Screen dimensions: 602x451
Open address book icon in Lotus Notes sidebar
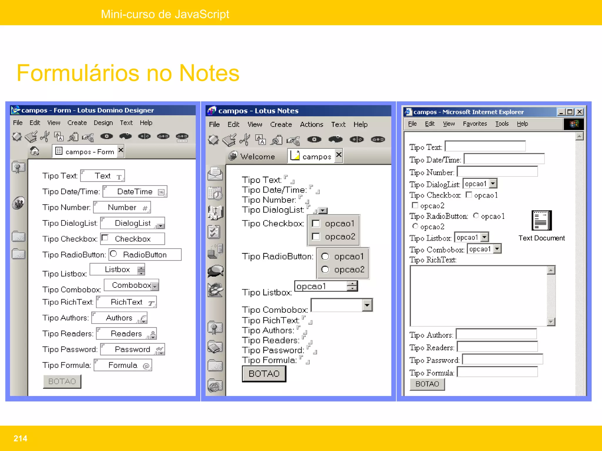coord(215,212)
